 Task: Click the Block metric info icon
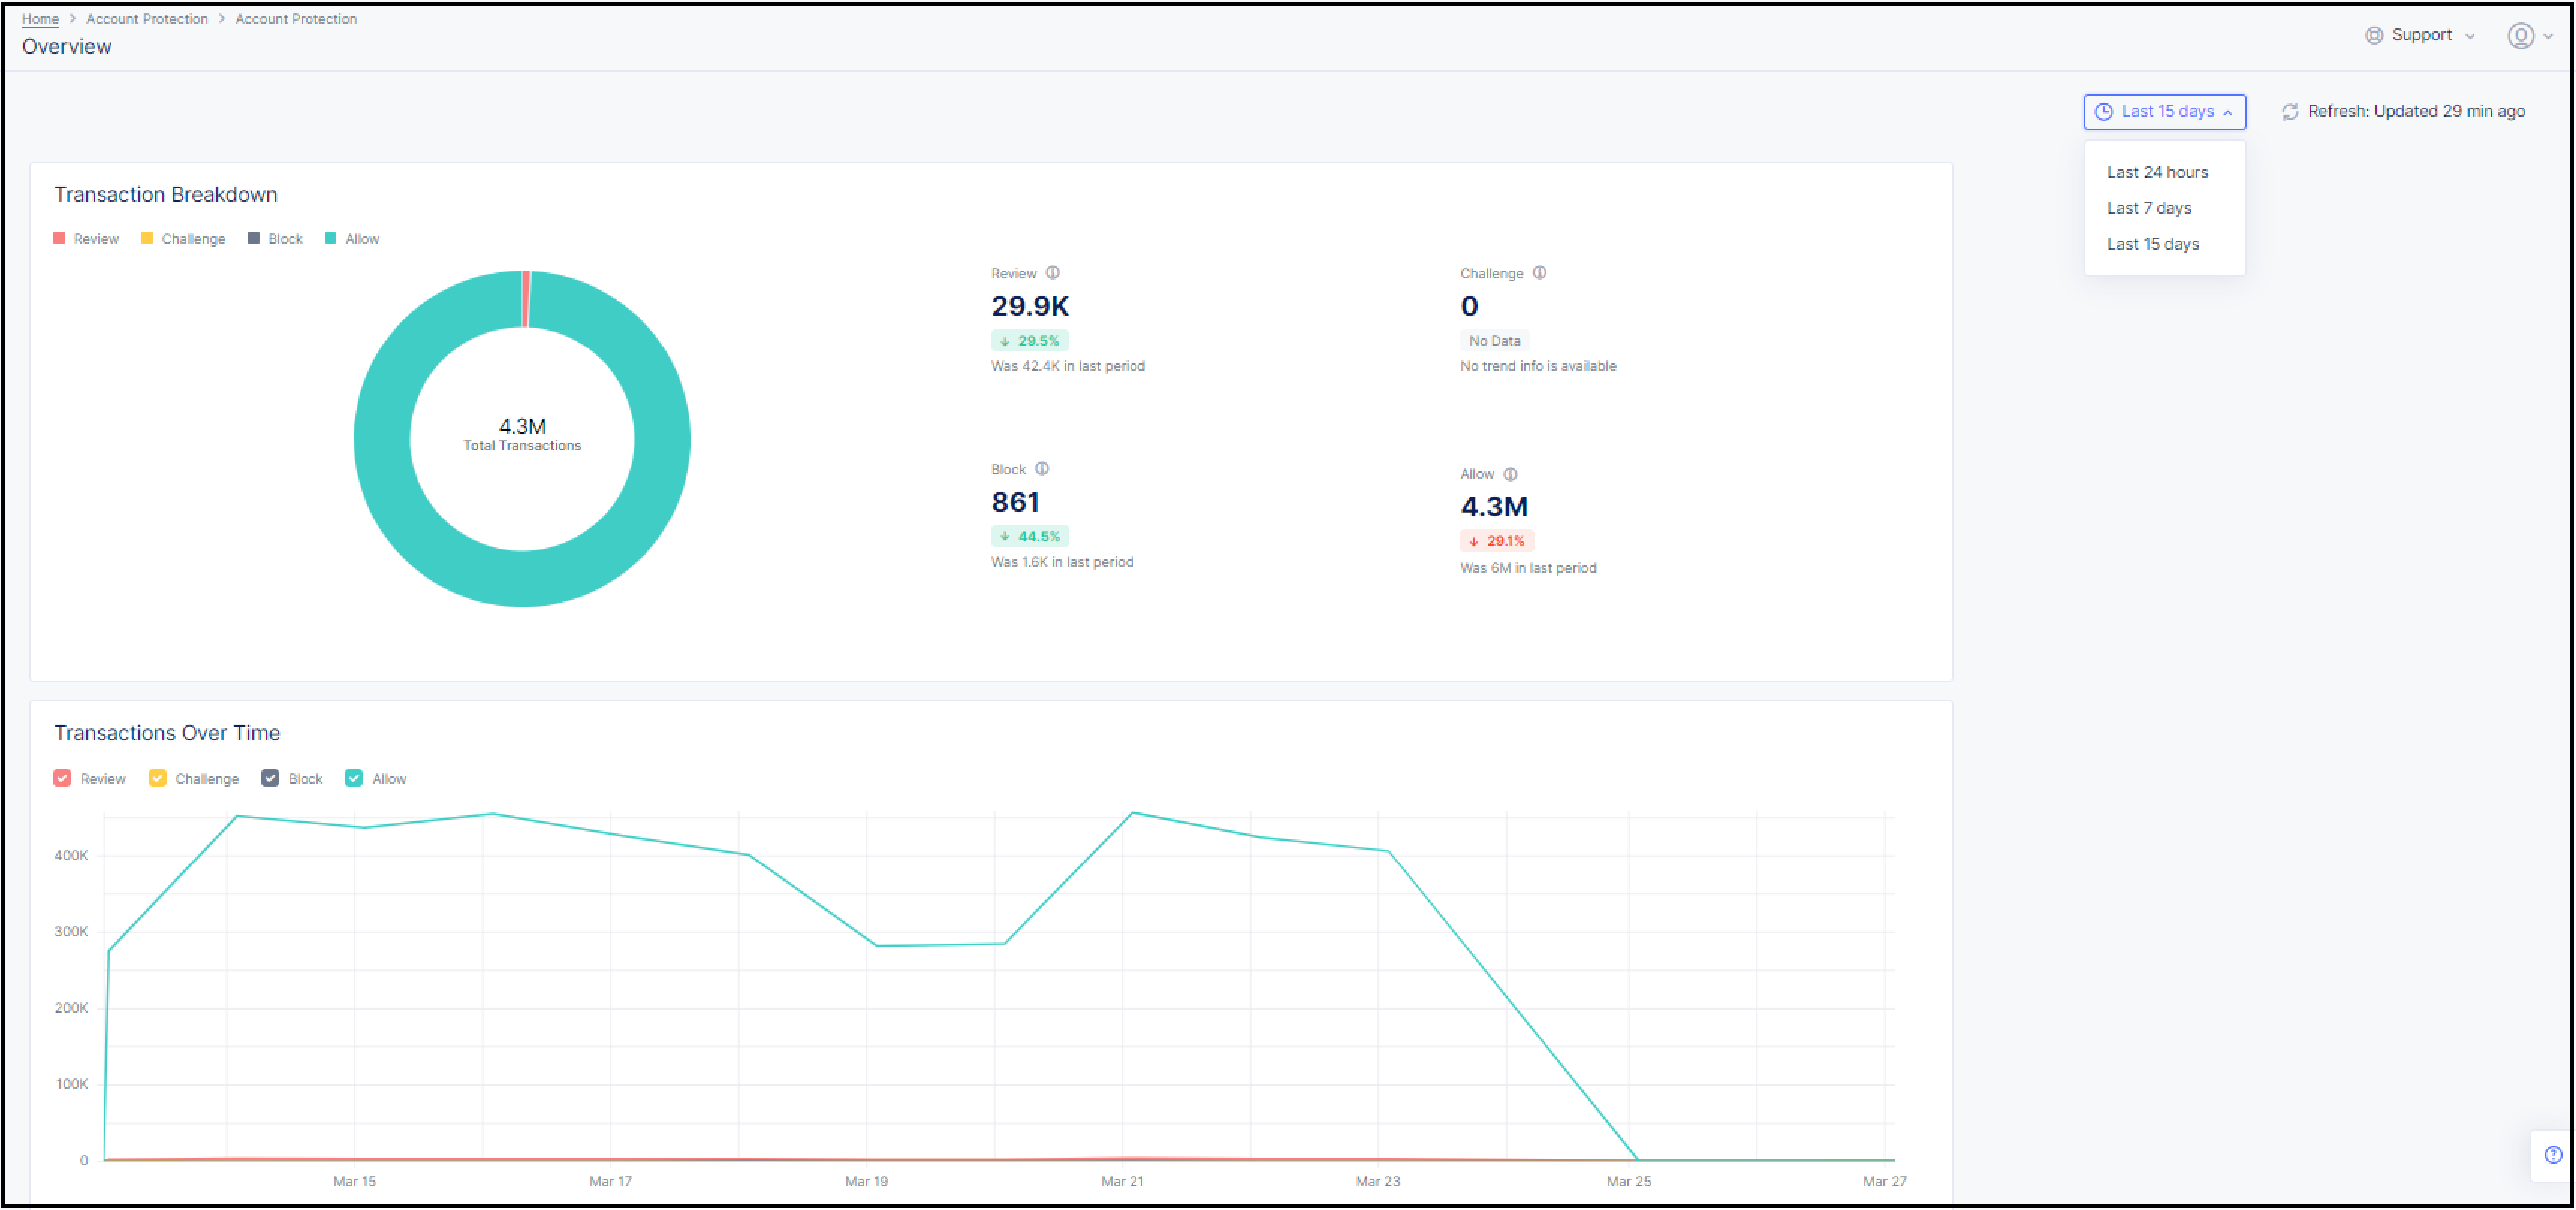pos(1043,467)
